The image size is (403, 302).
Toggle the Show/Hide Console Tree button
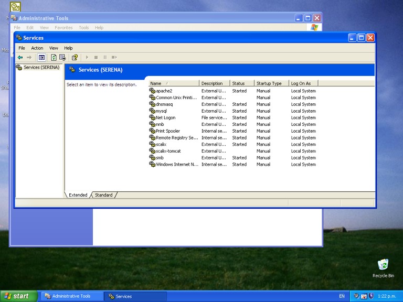(x=41, y=57)
